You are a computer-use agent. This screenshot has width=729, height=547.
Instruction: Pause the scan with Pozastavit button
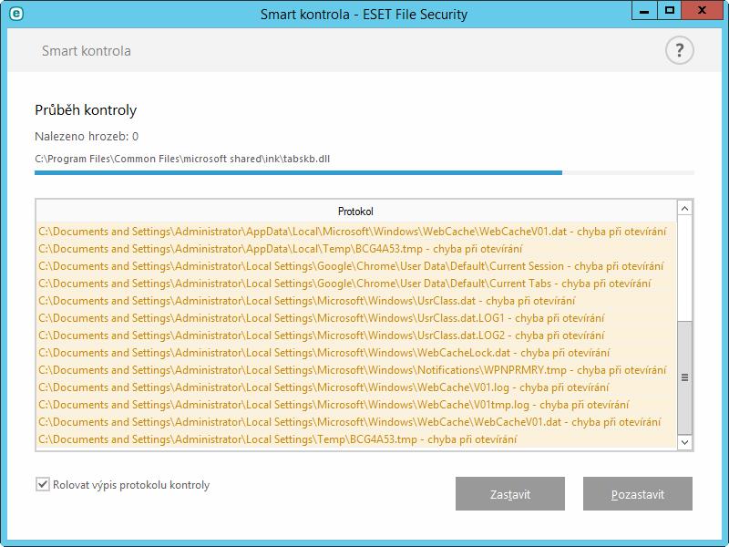pyautogui.click(x=637, y=493)
